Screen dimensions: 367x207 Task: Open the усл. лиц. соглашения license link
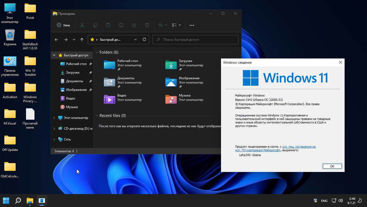[299, 147]
